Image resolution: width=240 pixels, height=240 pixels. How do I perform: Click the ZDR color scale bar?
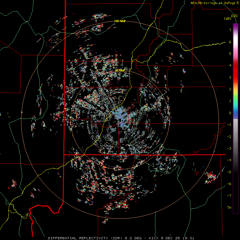[x=235, y=118]
